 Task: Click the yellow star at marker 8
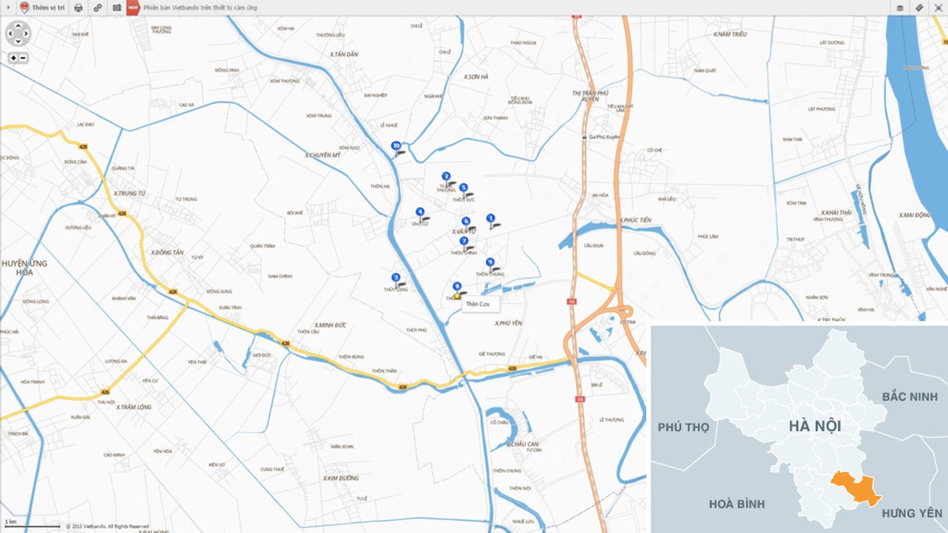pyautogui.click(x=457, y=296)
